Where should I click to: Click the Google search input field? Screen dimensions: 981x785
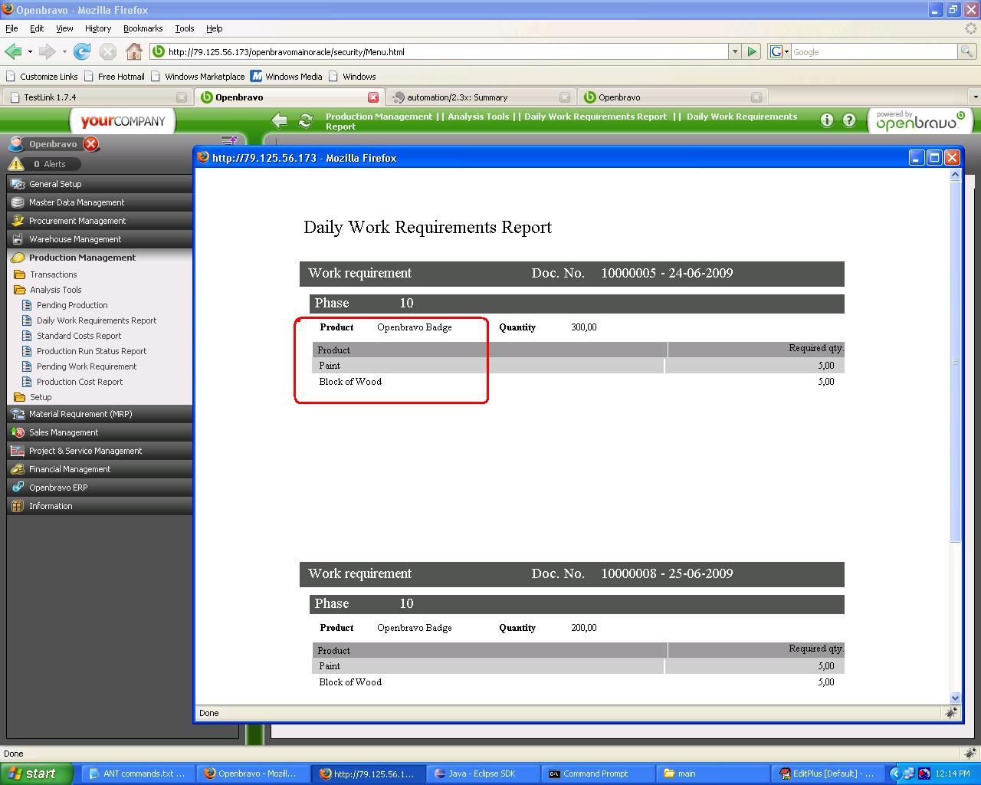[874, 51]
